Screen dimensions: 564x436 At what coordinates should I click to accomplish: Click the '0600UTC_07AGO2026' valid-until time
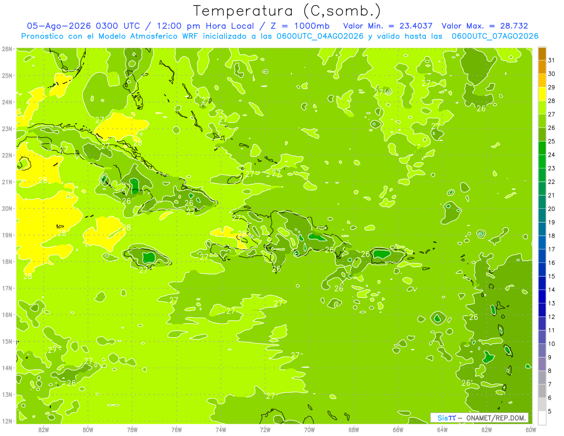coord(495,36)
